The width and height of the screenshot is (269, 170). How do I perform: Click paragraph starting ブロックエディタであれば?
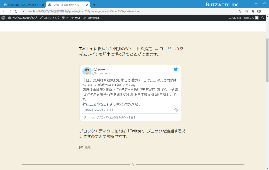pos(132,134)
